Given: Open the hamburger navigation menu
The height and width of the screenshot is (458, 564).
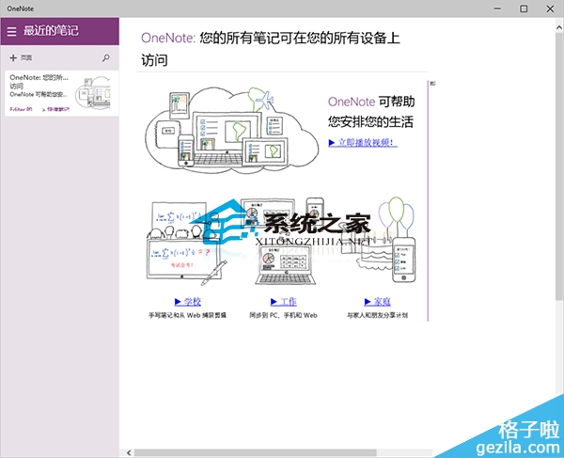Looking at the screenshot, I should tap(11, 32).
